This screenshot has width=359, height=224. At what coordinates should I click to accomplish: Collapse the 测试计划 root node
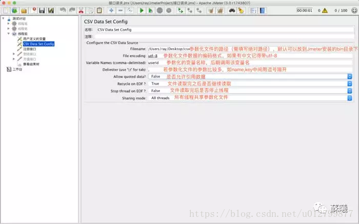pos(3,18)
